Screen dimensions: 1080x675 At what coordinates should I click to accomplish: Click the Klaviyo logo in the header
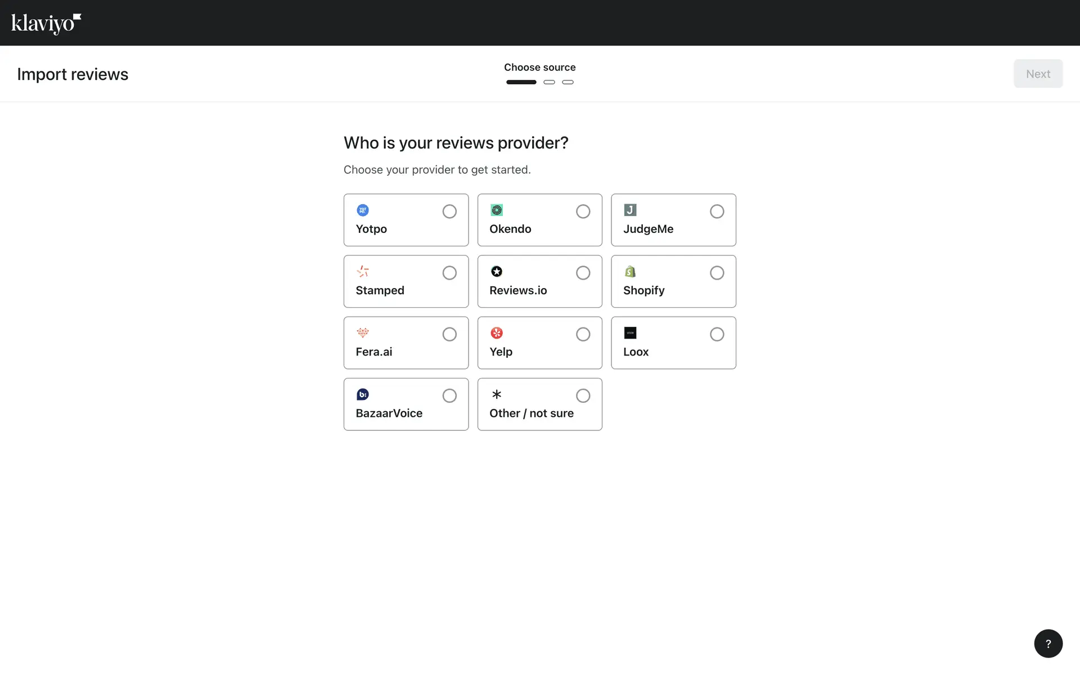46,23
